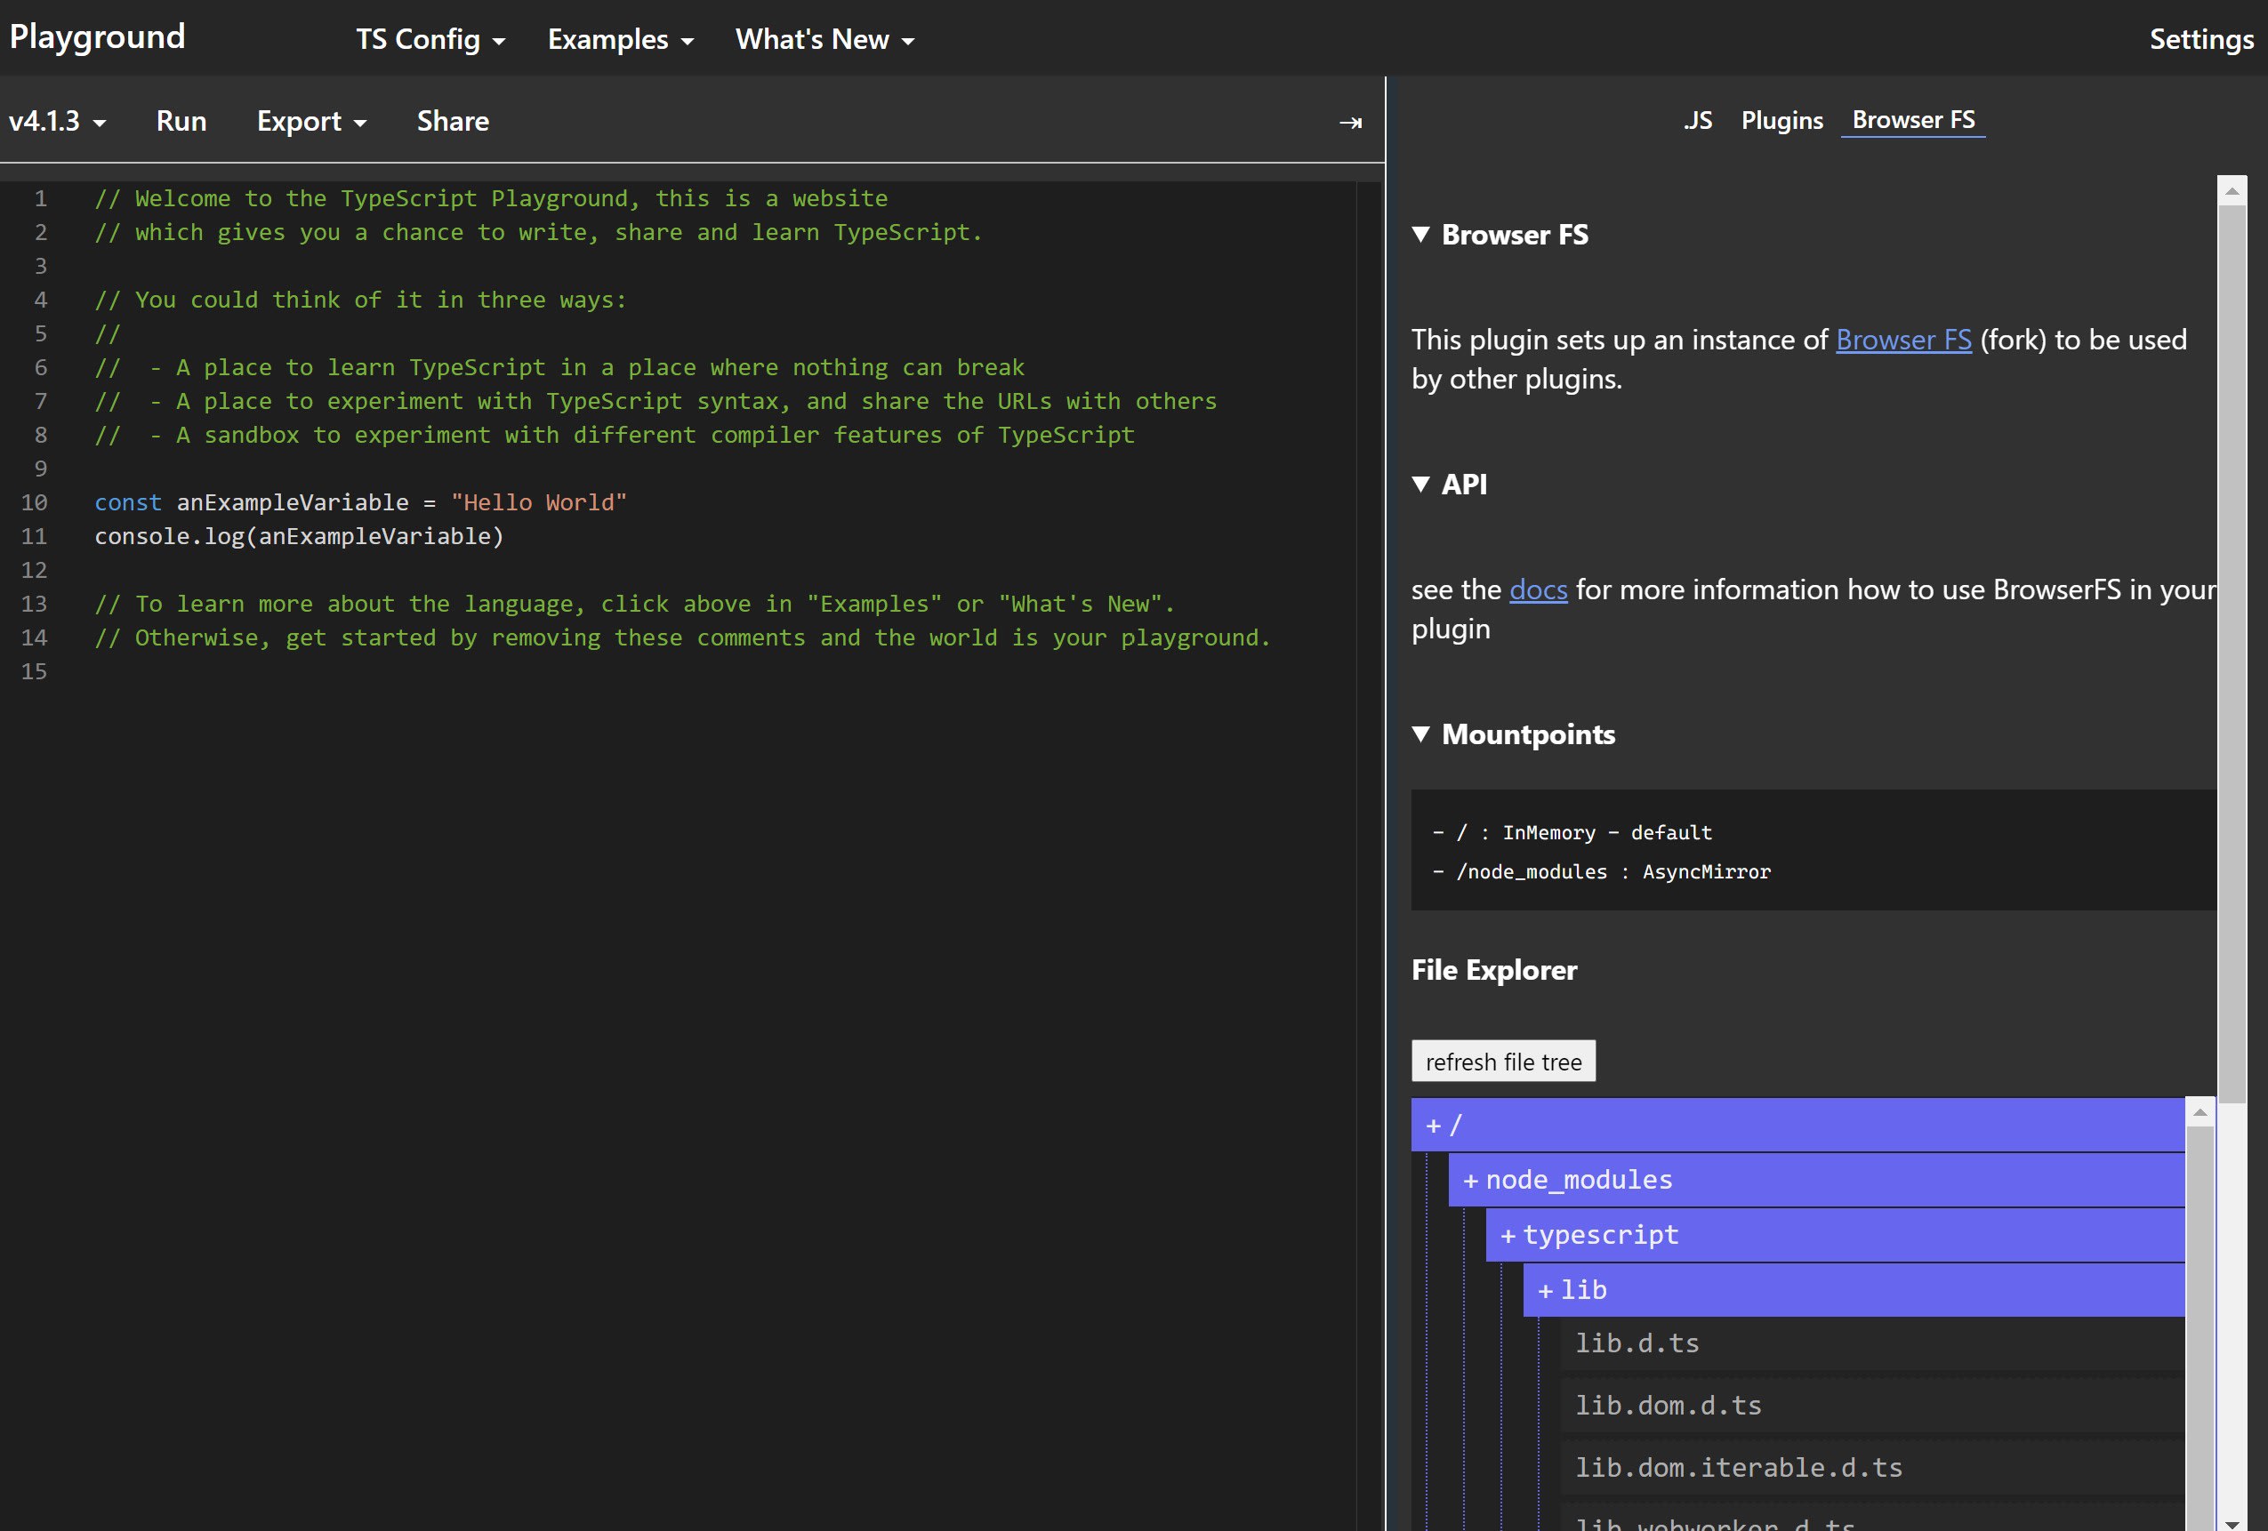Open the Export dropdown menu
2268x1531 pixels.
coord(311,121)
